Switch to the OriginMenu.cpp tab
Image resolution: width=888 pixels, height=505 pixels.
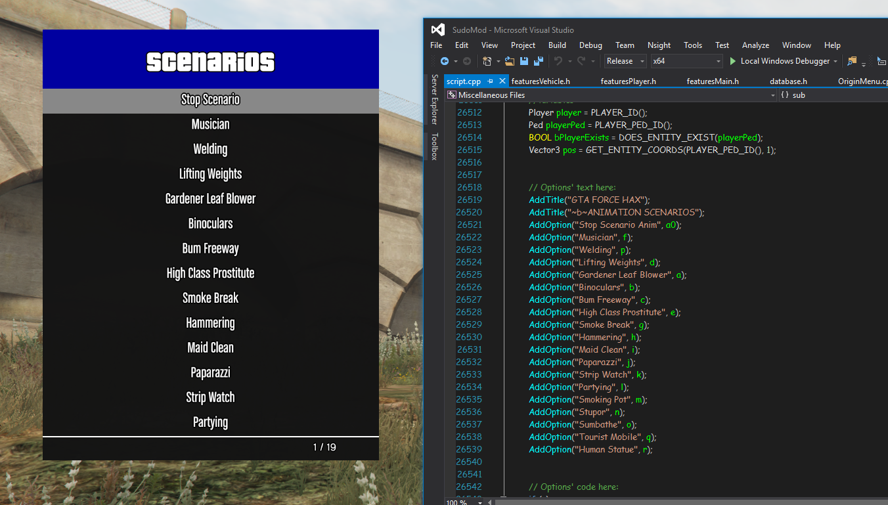pos(862,81)
